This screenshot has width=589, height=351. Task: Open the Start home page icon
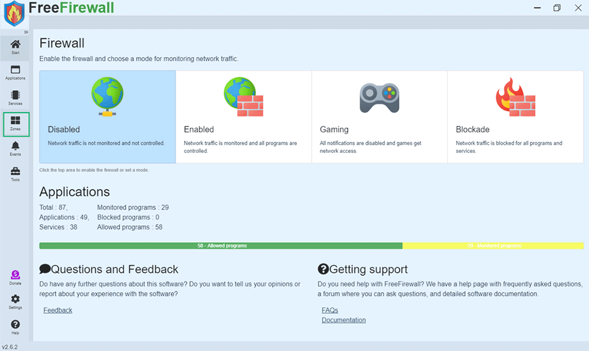click(x=16, y=47)
